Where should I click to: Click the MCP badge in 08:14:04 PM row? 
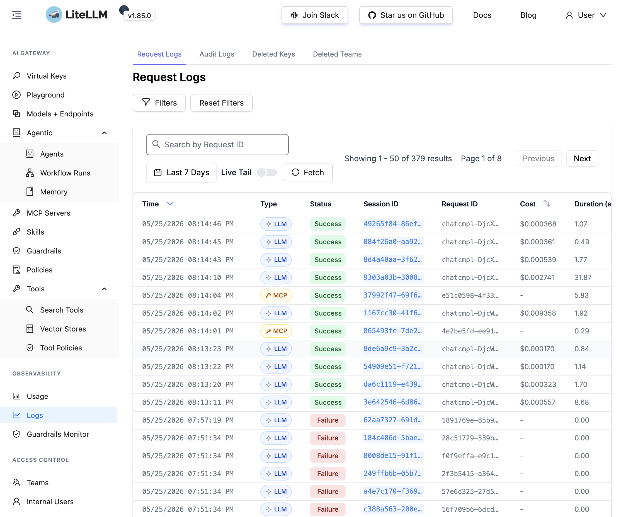pyautogui.click(x=276, y=295)
